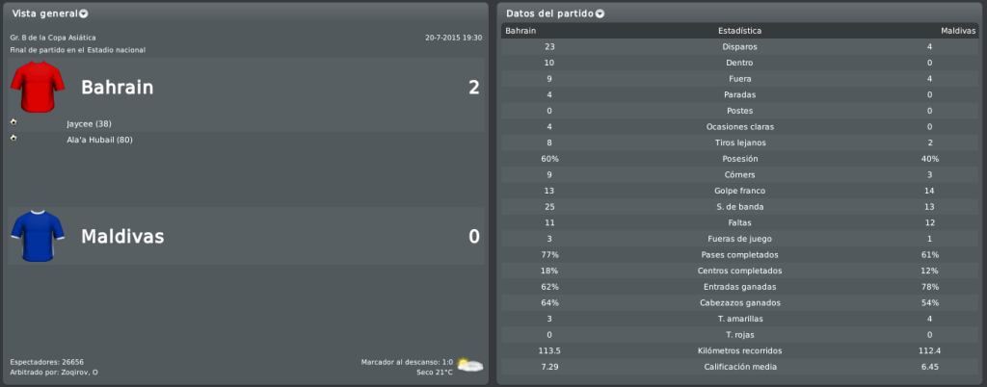Open the Datos del partido title menu
This screenshot has width=987, height=387.
pos(550,13)
